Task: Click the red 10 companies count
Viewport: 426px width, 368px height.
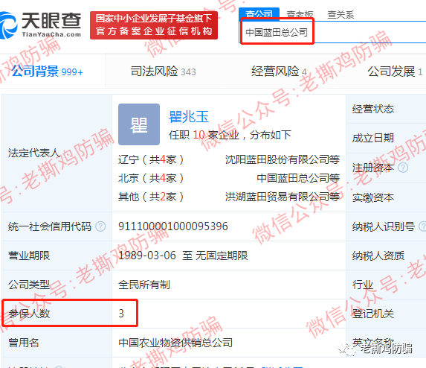Action: click(x=199, y=135)
